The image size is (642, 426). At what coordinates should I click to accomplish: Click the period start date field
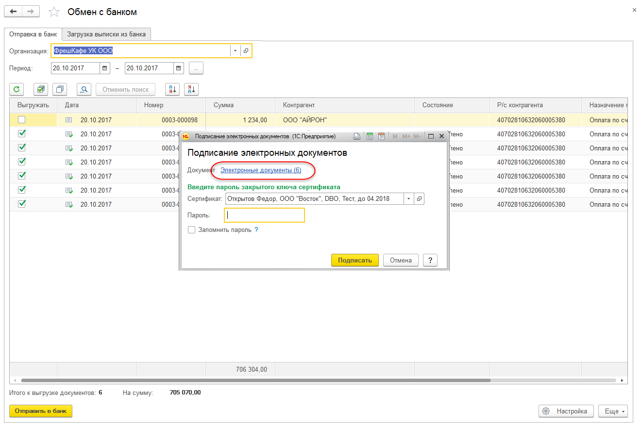coord(75,68)
